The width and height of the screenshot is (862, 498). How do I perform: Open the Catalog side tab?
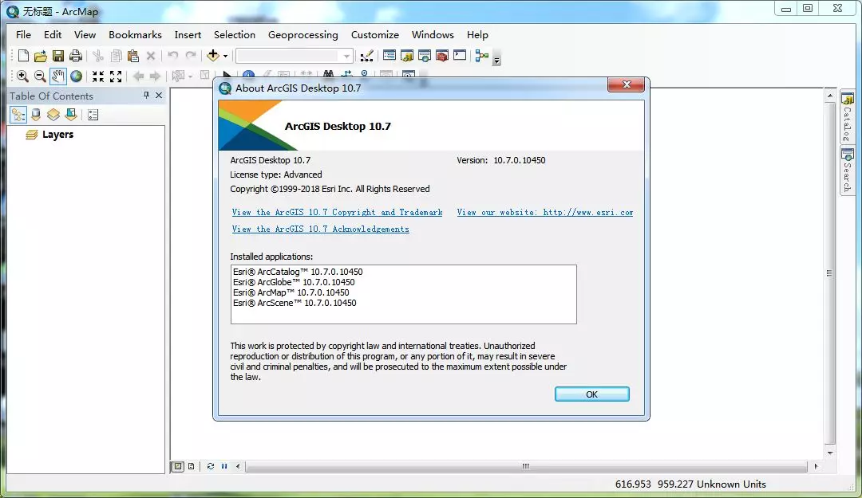(x=847, y=117)
